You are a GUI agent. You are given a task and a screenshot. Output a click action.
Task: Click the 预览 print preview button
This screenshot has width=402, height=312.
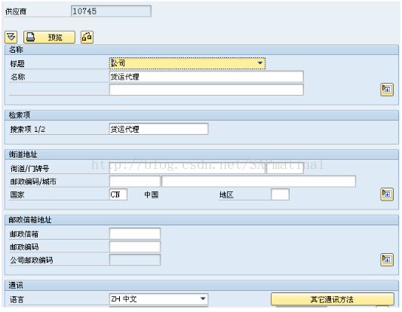pos(49,37)
